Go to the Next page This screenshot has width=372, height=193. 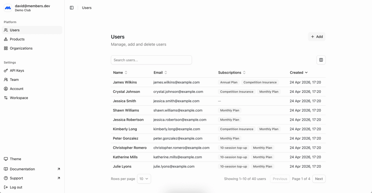(319, 179)
